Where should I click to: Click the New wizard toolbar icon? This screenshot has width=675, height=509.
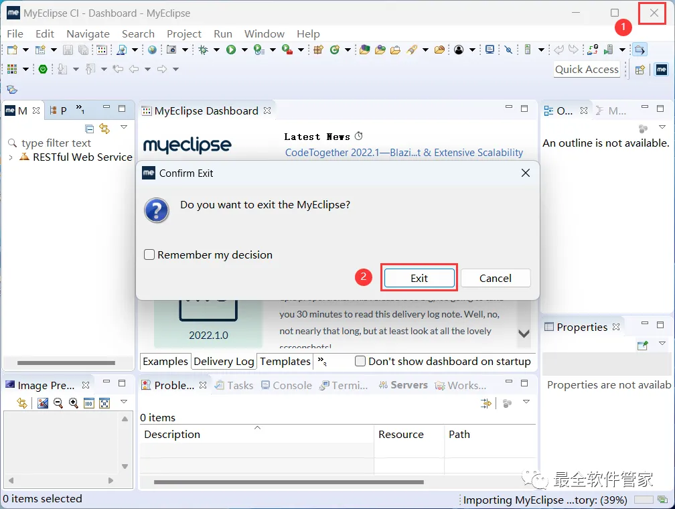point(13,50)
